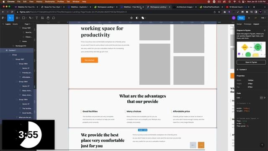The width and height of the screenshot is (268, 151).
Task: Bookmark this page with star icon
Action: coord(219,12)
